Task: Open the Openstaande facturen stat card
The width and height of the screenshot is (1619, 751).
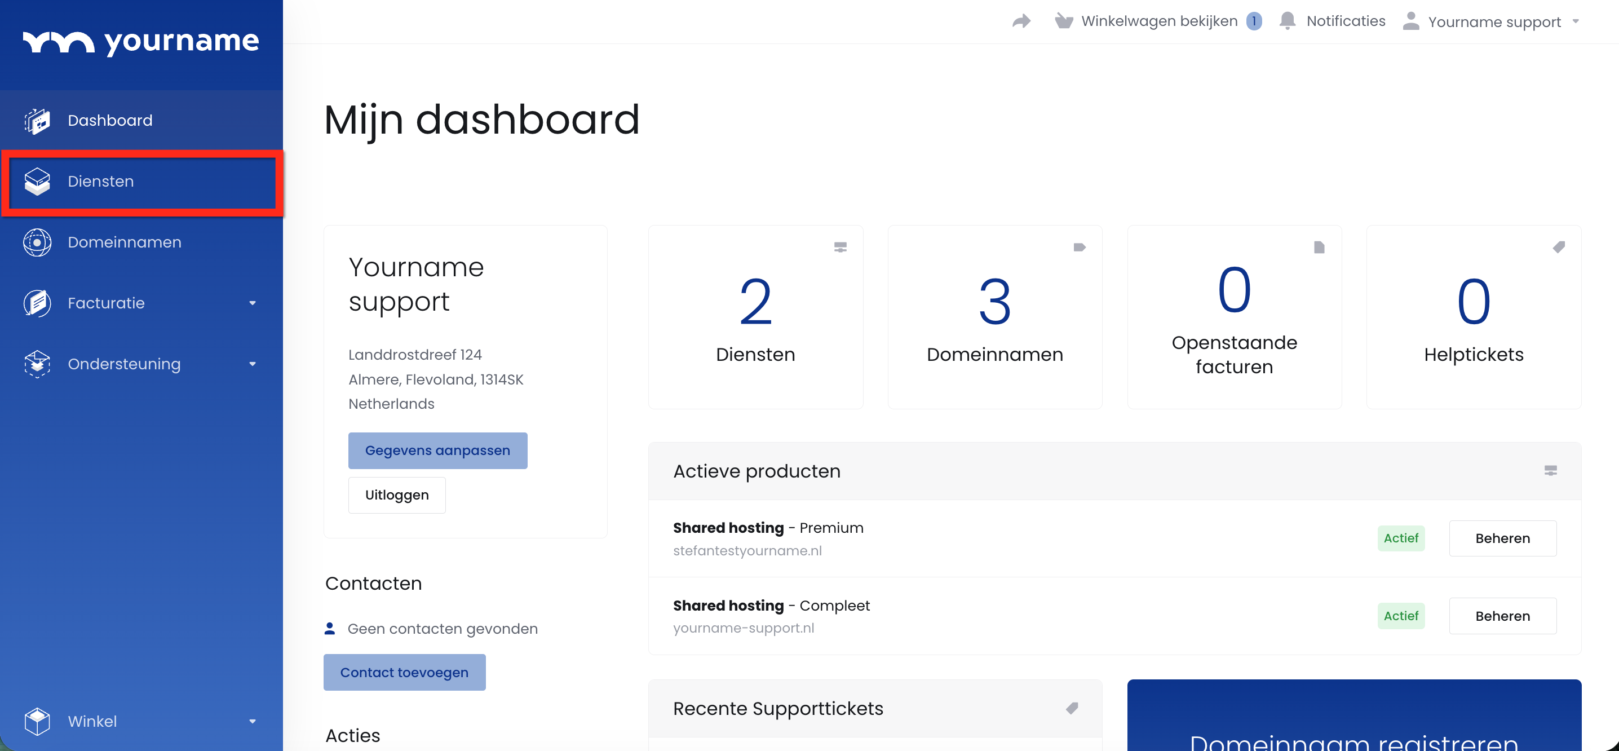Action: [x=1234, y=317]
